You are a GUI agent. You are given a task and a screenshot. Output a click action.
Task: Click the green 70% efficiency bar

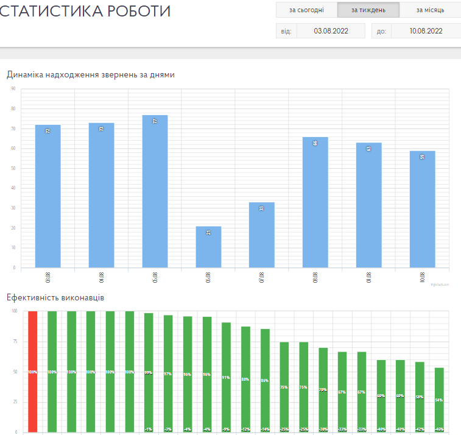click(x=323, y=390)
